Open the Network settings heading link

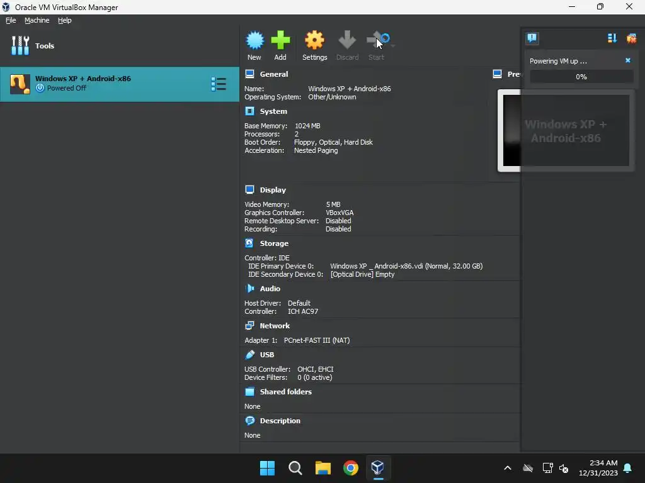[275, 325]
